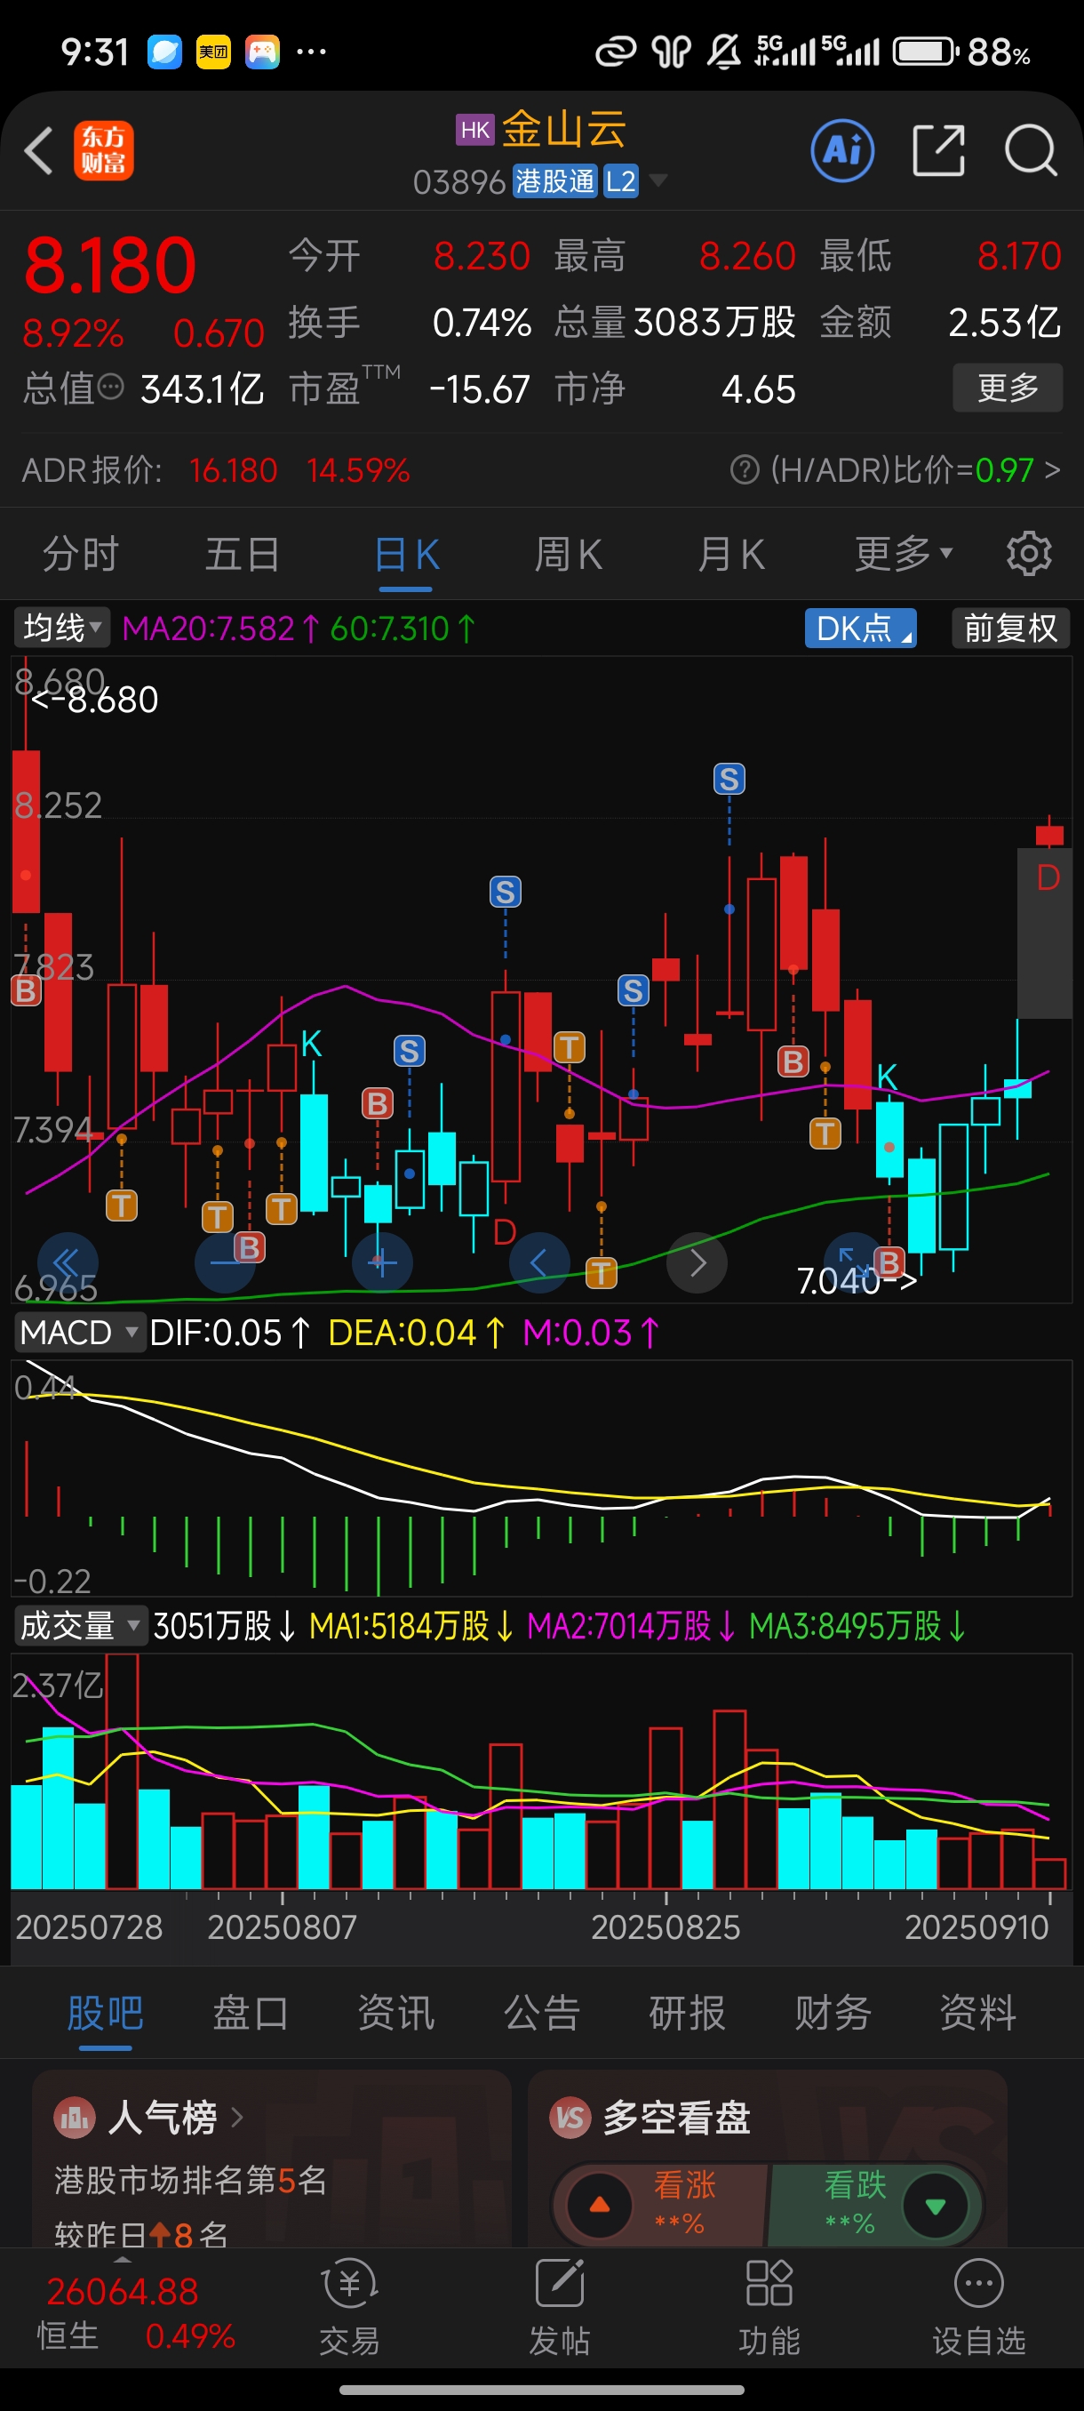Viewport: 1084px width, 2411px height.
Task: Tap the fullscreen expand chart button
Action: coord(853,1262)
